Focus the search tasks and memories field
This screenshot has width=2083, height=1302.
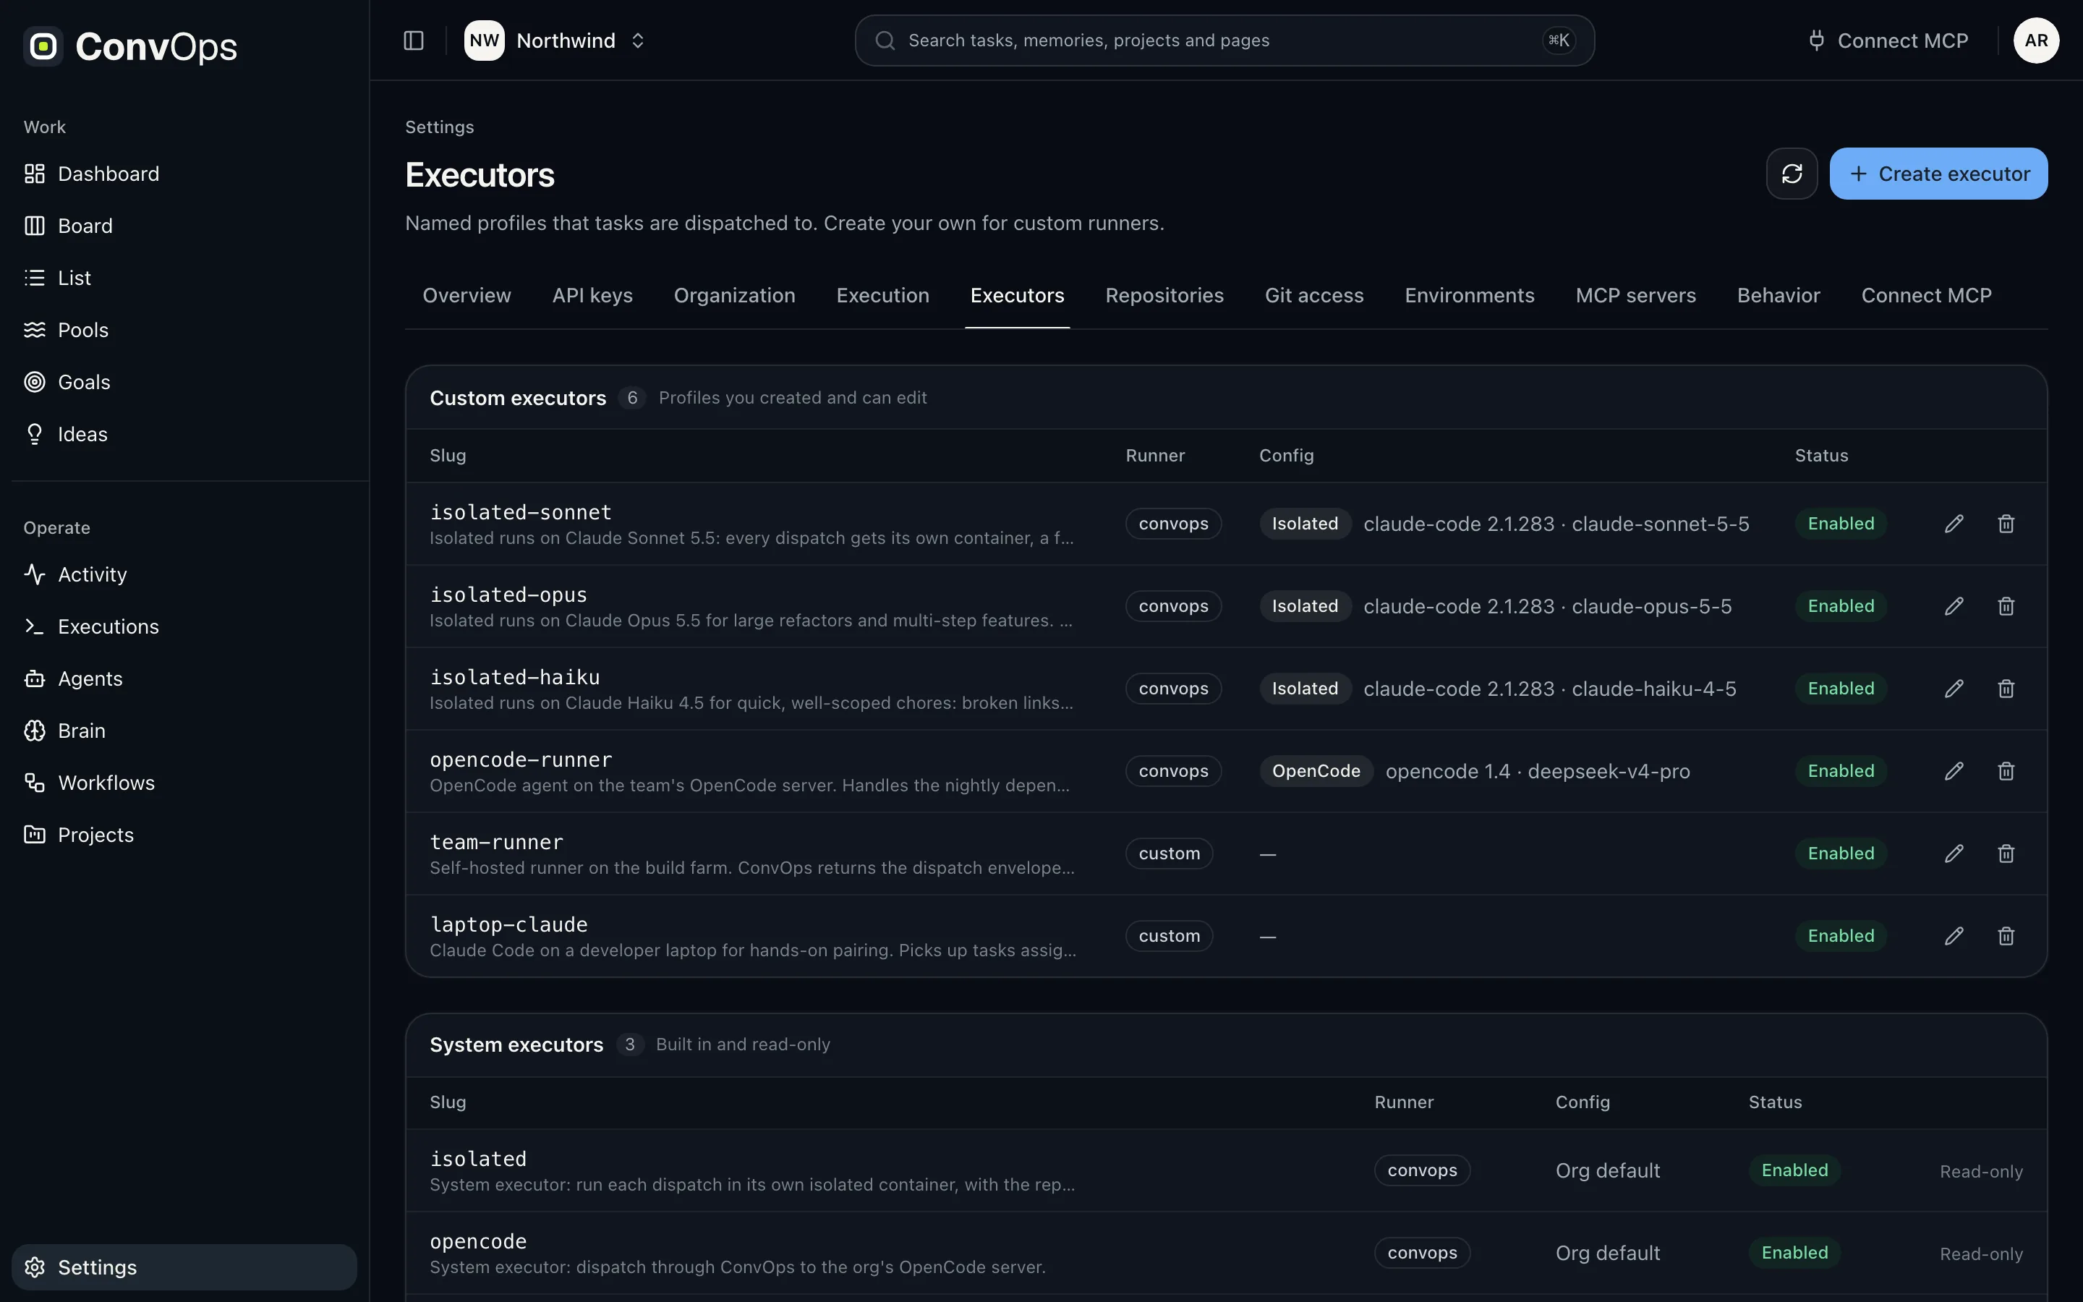(1224, 41)
